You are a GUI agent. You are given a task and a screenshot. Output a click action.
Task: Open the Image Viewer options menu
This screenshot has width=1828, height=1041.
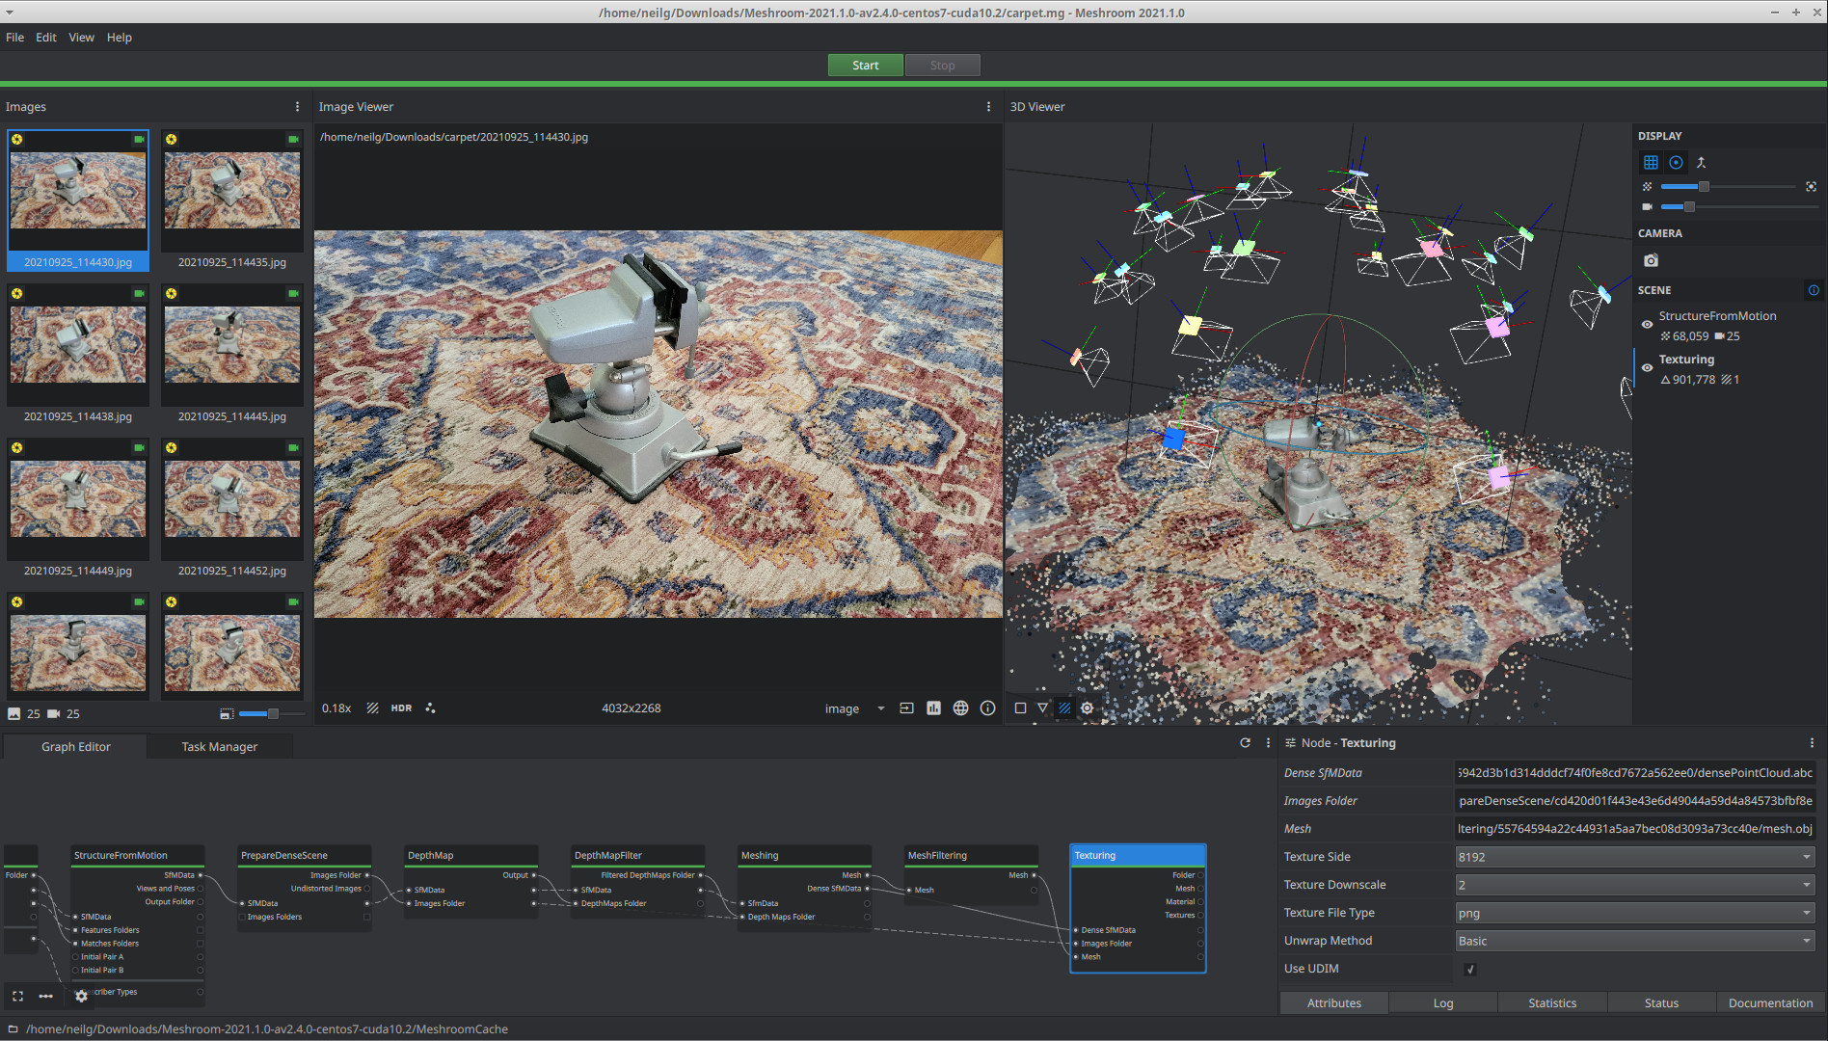988,107
